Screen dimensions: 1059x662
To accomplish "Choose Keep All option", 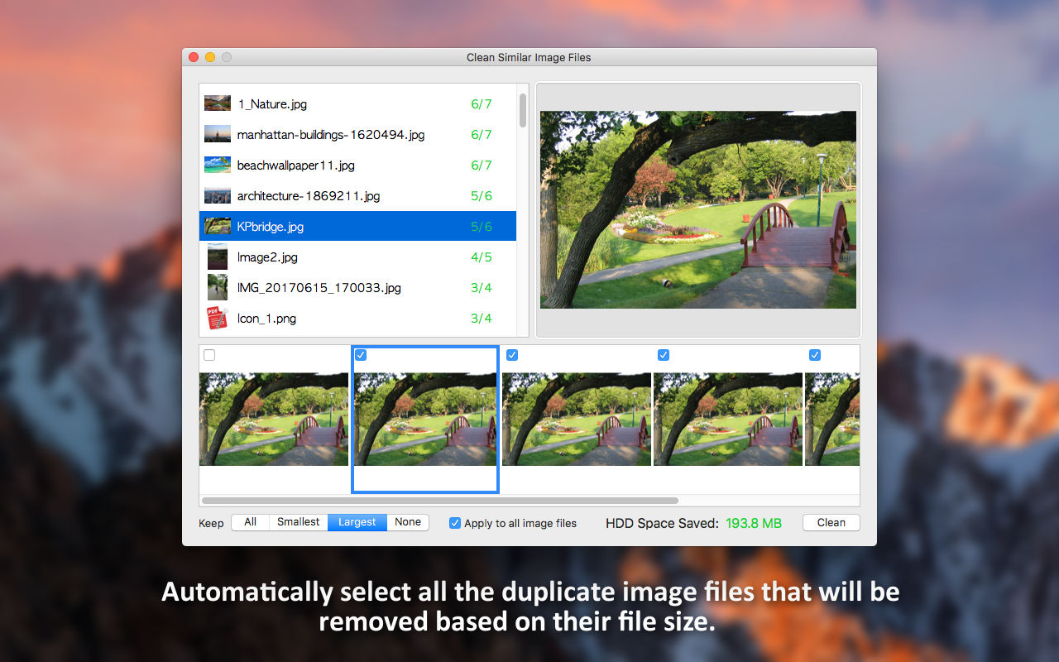I will click(x=251, y=522).
